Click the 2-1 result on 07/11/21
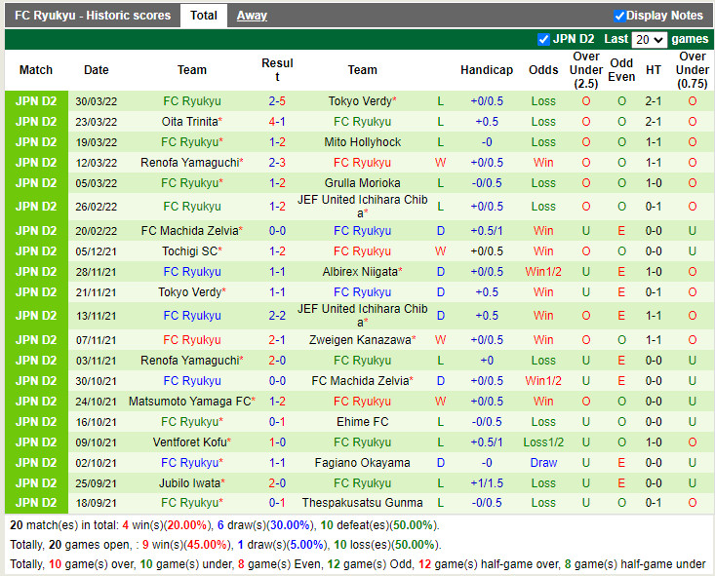The image size is (715, 576). pyautogui.click(x=277, y=340)
